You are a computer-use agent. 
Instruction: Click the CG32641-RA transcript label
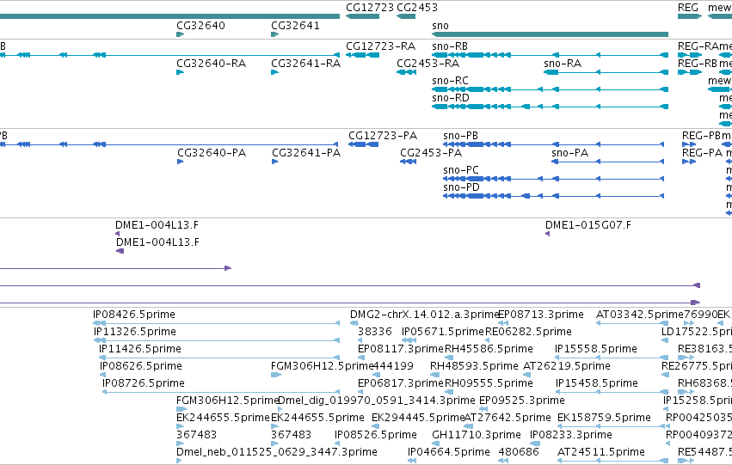click(x=305, y=64)
